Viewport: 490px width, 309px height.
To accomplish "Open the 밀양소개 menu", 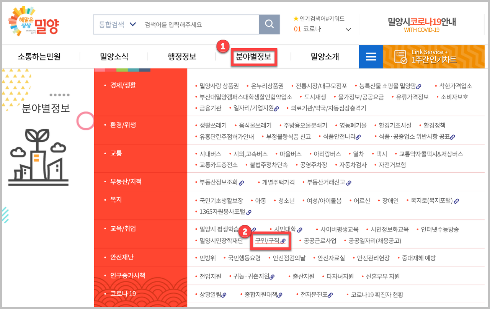I will (x=325, y=57).
